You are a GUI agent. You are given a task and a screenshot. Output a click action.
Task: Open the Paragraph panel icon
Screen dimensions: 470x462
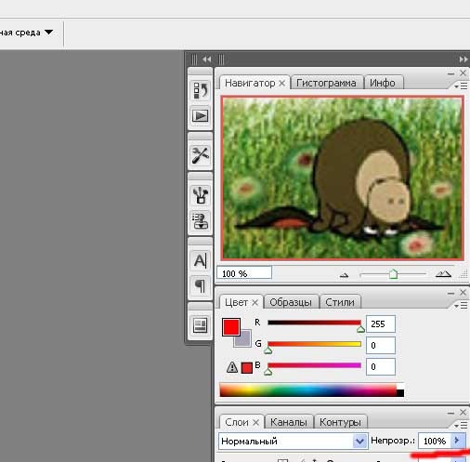201,285
